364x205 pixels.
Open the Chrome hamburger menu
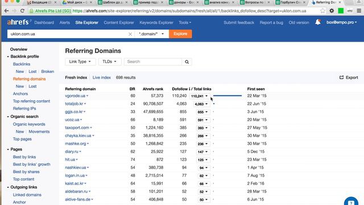pos(359,11)
